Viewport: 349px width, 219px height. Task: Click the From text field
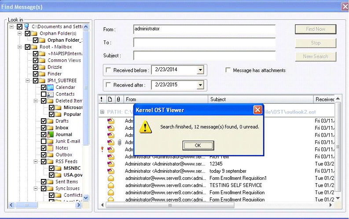pos(204,29)
